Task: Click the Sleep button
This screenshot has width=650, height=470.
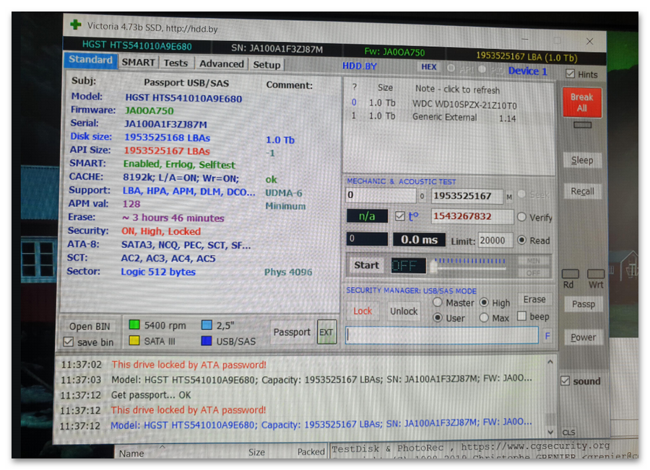Action: click(x=582, y=160)
